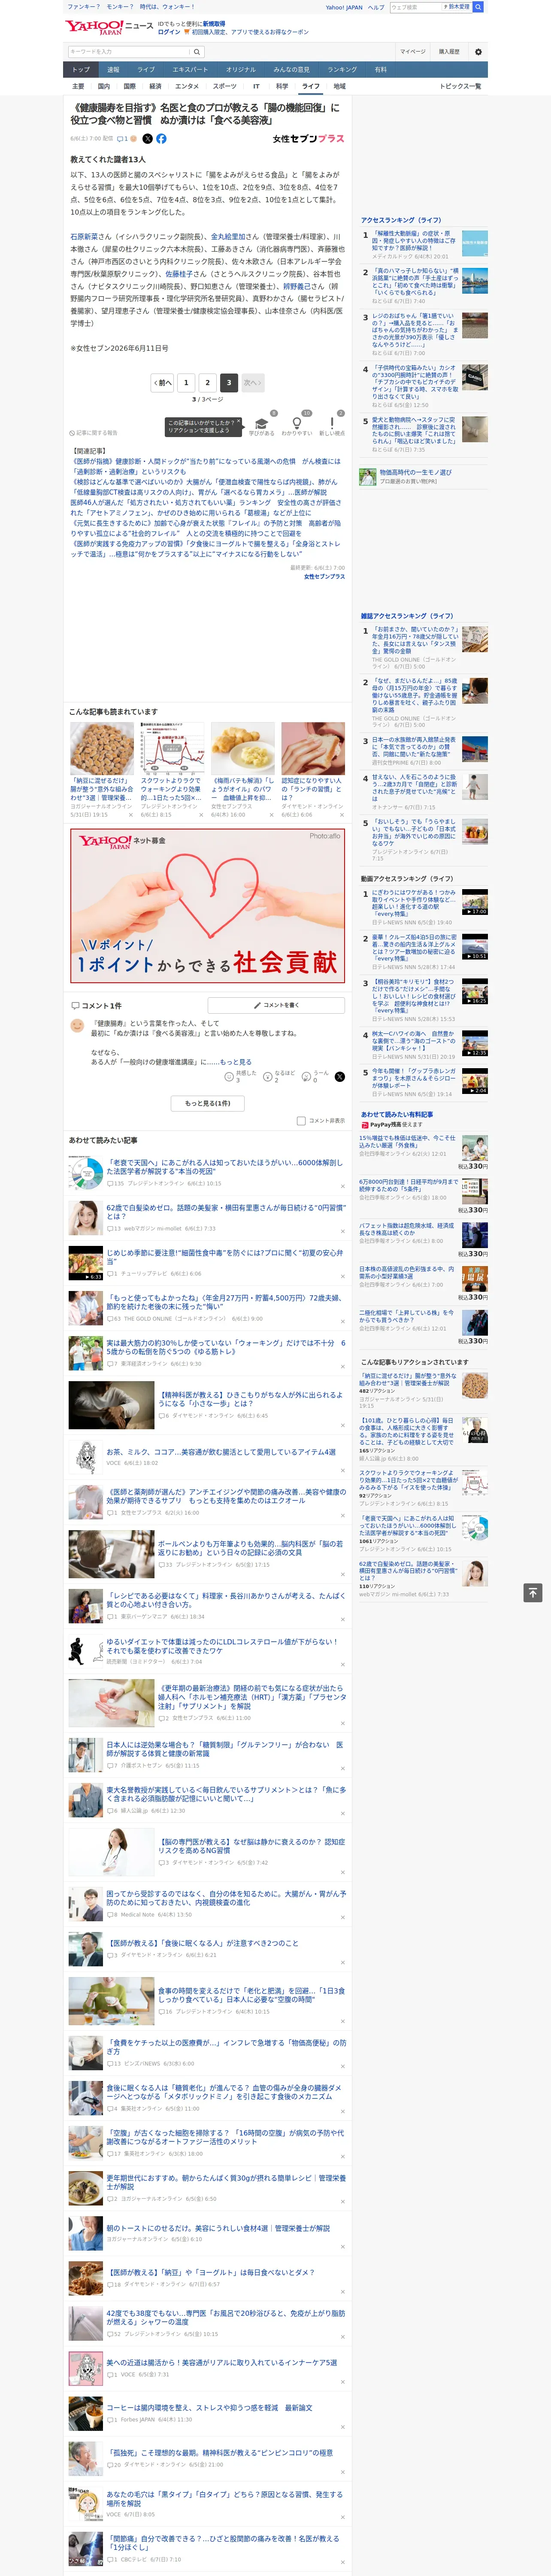The width and height of the screenshot is (551, 2576).
Task: Go to the previous page 前へ
Action: coord(163,382)
